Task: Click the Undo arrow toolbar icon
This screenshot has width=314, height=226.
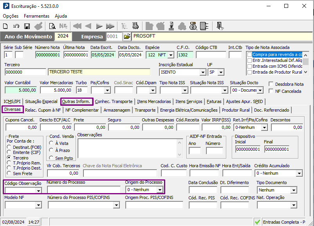Action: (x=16, y=26)
